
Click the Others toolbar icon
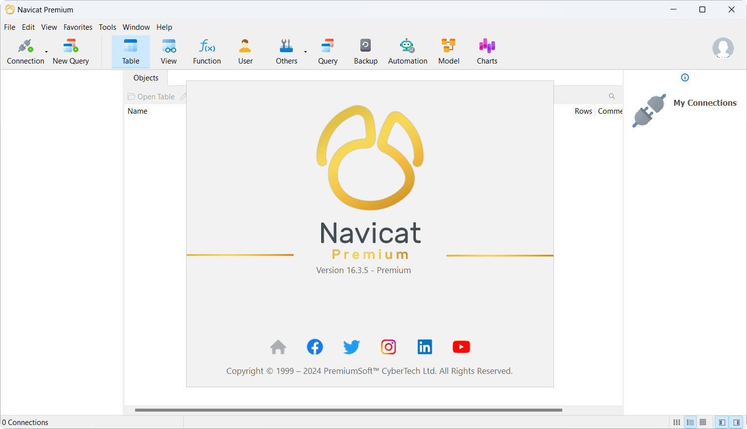click(286, 46)
